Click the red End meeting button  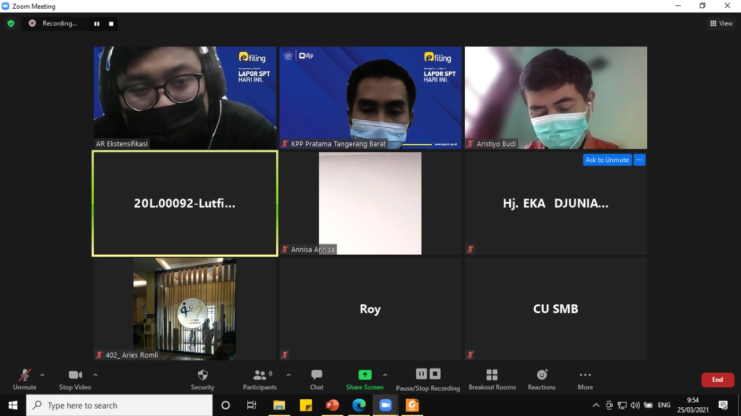(x=717, y=380)
